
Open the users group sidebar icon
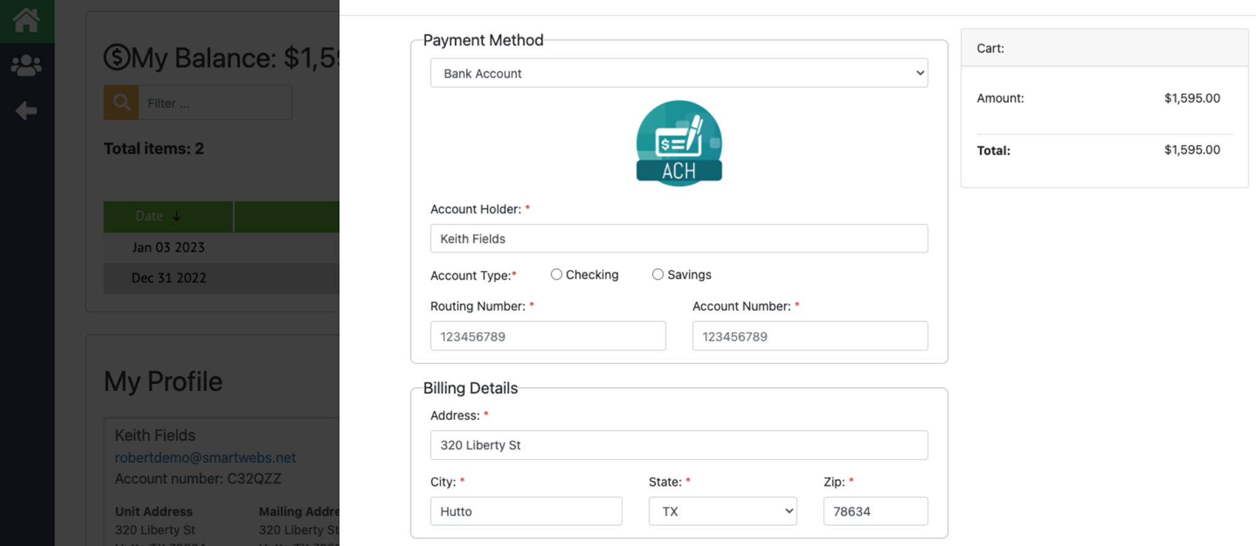click(26, 65)
